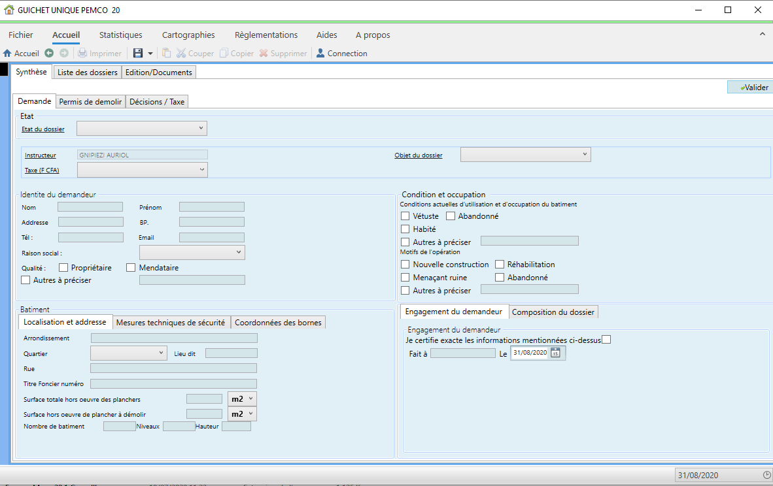Open Connection via the user icon

pos(320,53)
